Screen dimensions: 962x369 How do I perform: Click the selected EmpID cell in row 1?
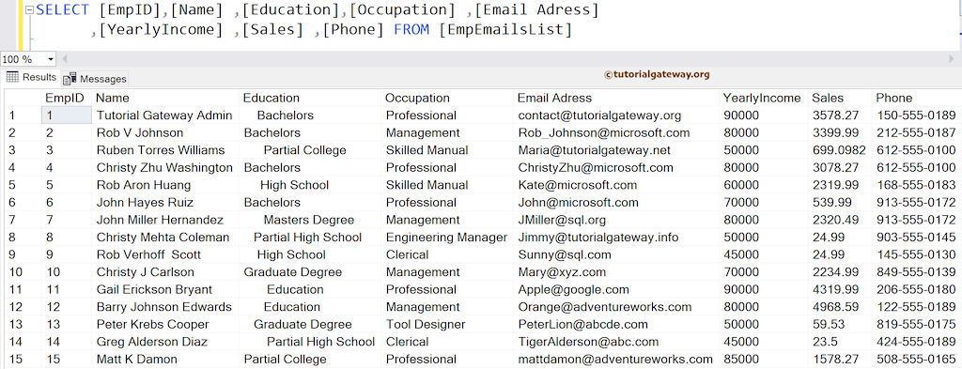67,115
